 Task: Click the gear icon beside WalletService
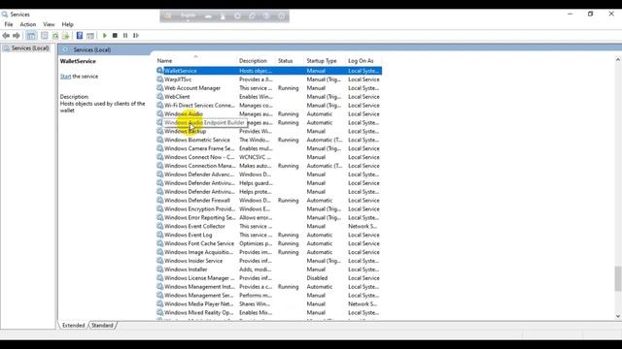(159, 71)
